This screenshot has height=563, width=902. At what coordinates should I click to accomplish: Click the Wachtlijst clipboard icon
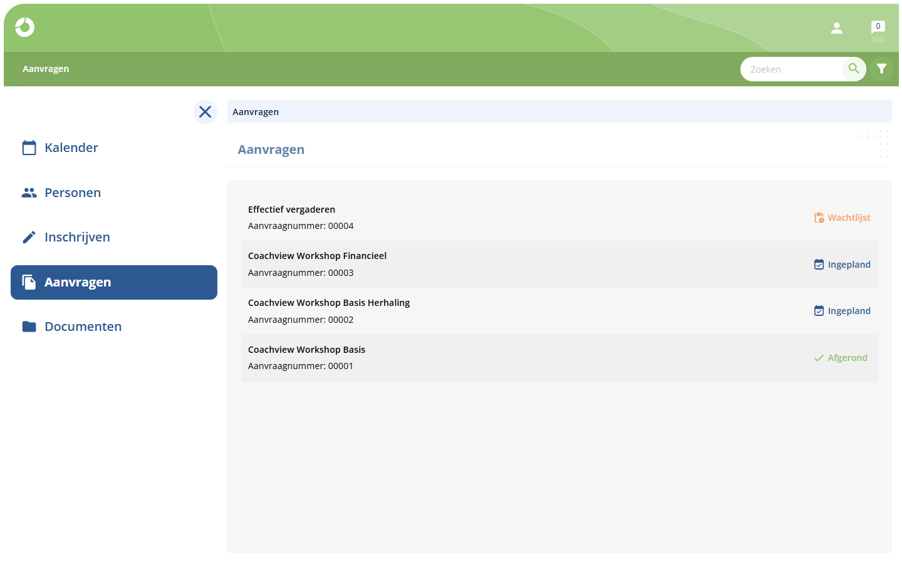[x=819, y=218]
